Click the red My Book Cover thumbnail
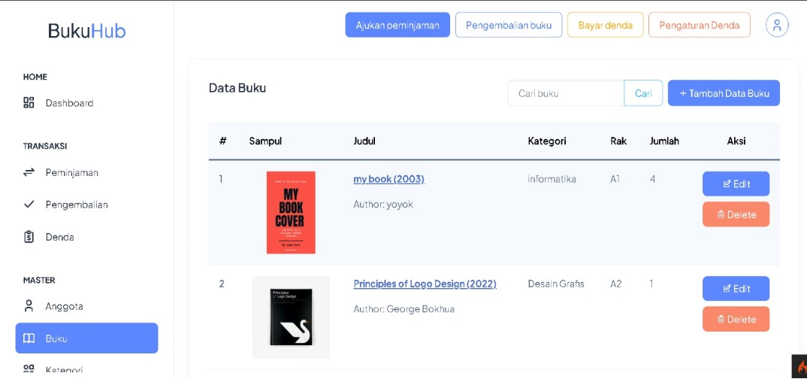The width and height of the screenshot is (807, 379). 291,213
